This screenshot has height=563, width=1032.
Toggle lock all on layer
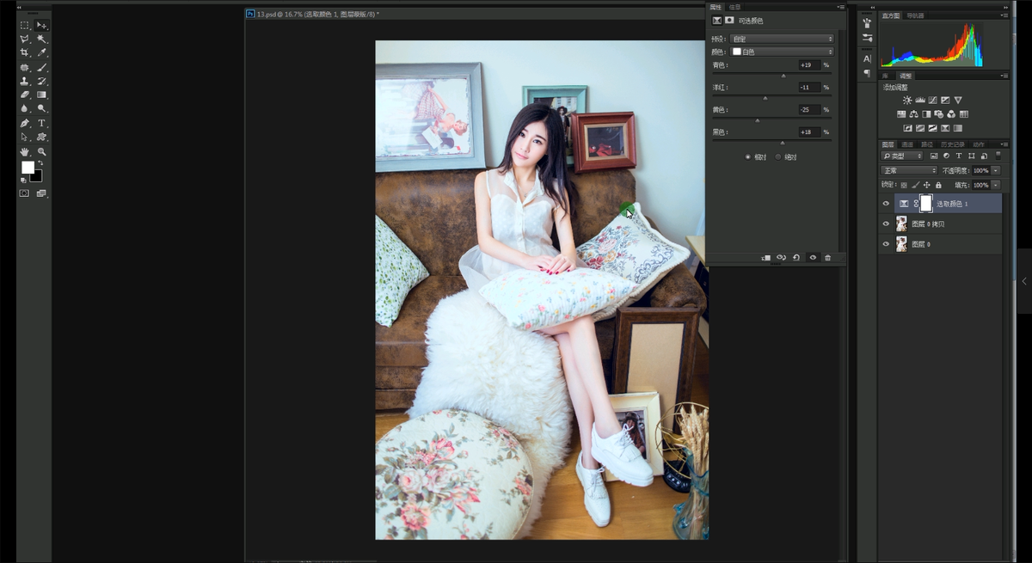(x=938, y=185)
